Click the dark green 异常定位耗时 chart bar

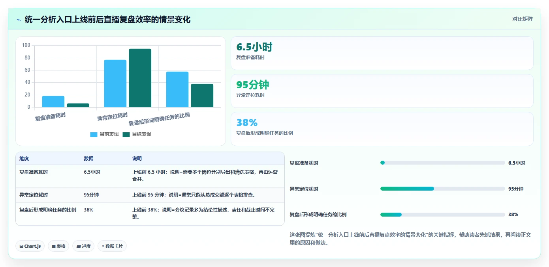click(x=140, y=78)
